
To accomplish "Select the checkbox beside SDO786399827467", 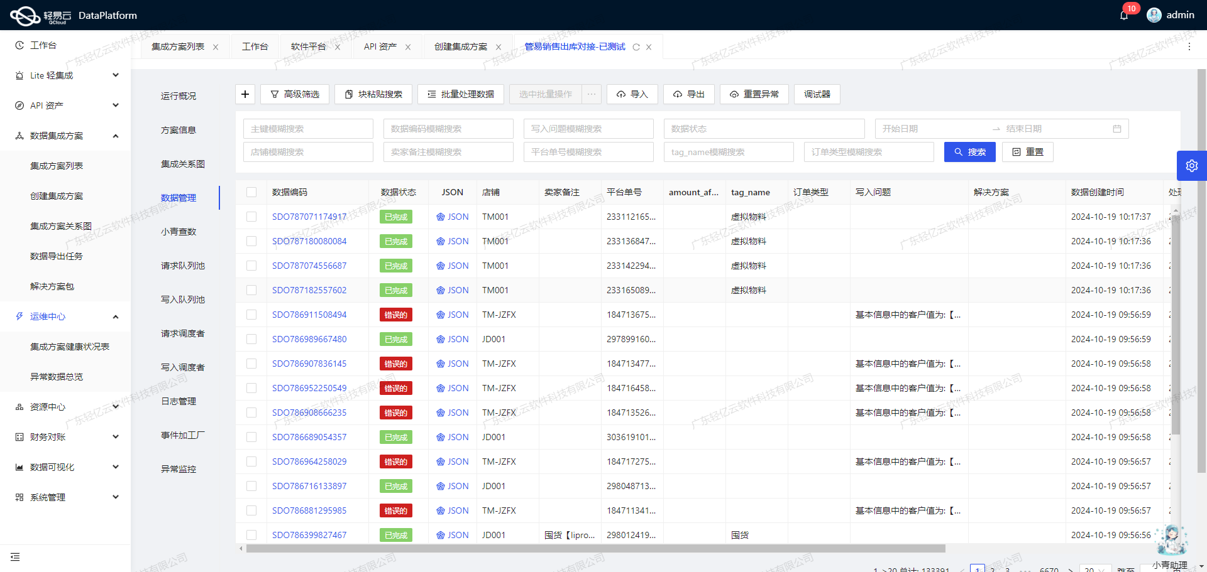I will click(252, 534).
